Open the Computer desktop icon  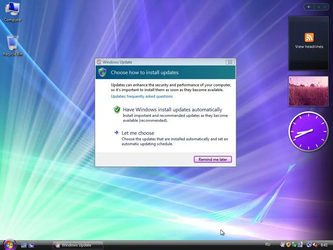pyautogui.click(x=13, y=12)
